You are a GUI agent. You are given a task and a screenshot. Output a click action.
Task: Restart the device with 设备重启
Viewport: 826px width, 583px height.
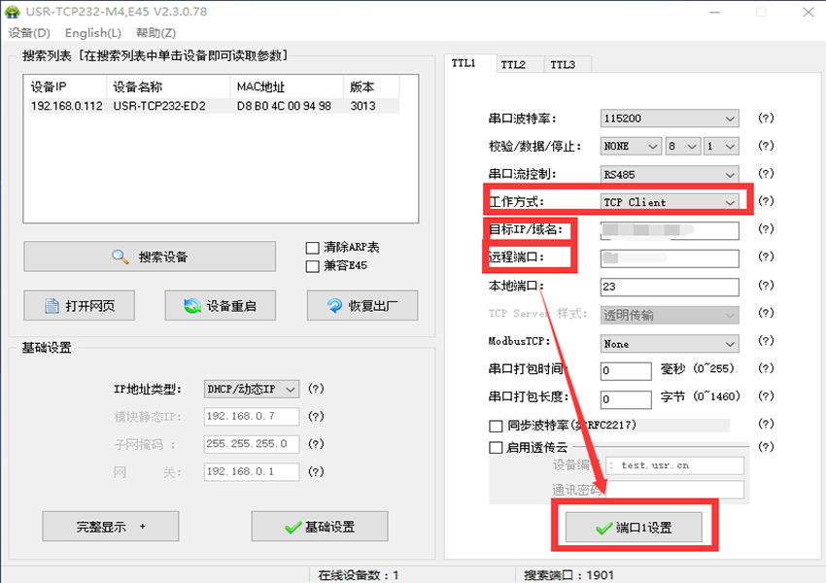(x=221, y=306)
